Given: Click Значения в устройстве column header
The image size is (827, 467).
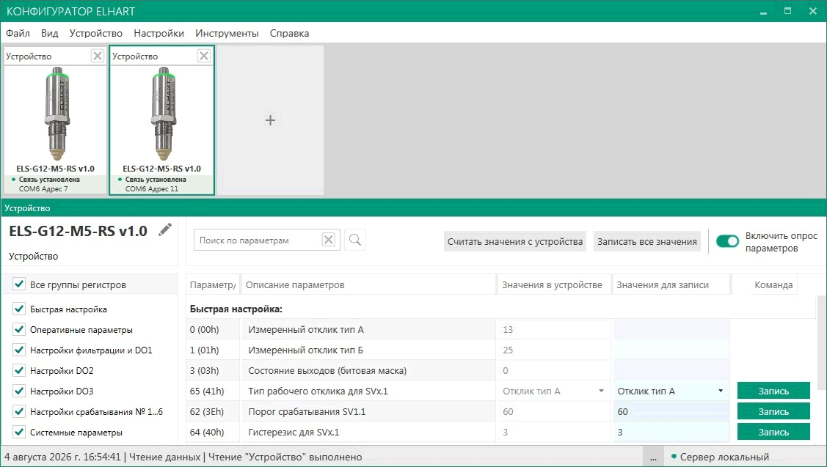Looking at the screenshot, I should (x=554, y=284).
